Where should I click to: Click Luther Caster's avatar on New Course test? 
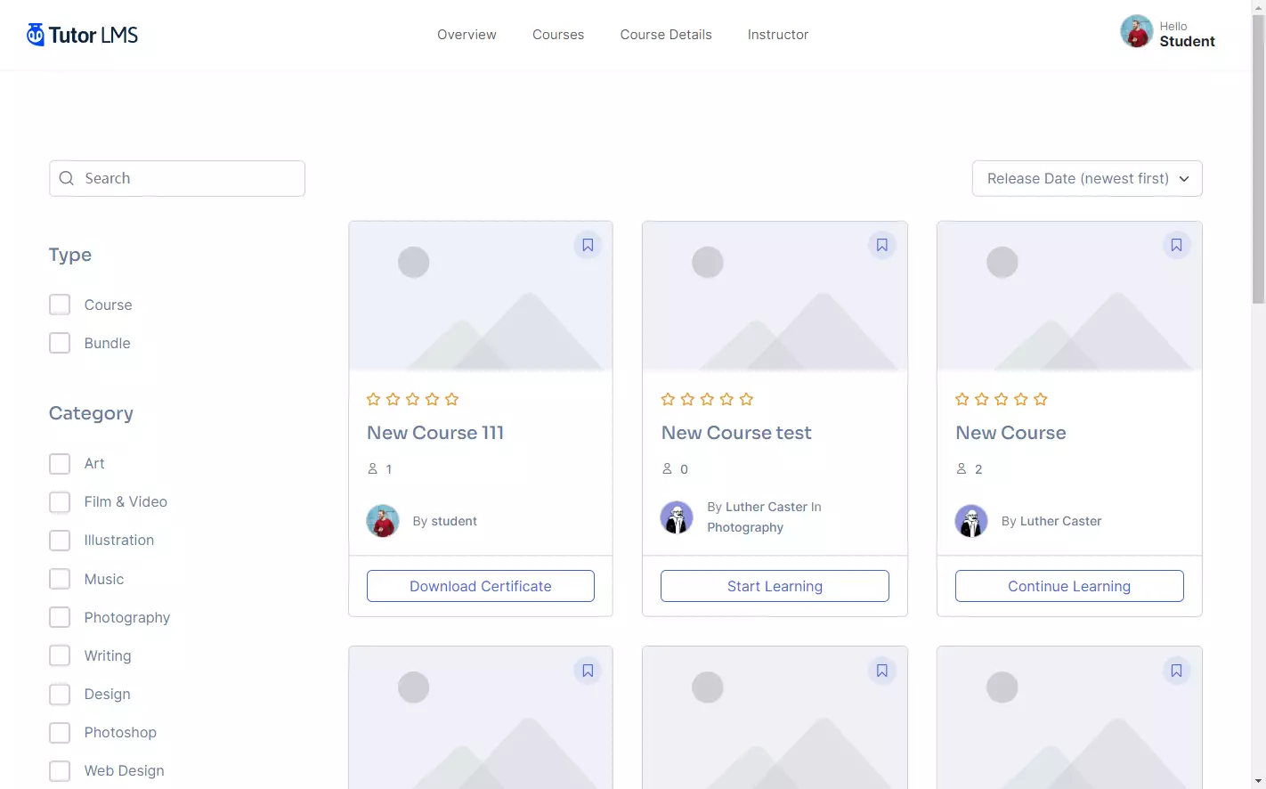coord(677,517)
